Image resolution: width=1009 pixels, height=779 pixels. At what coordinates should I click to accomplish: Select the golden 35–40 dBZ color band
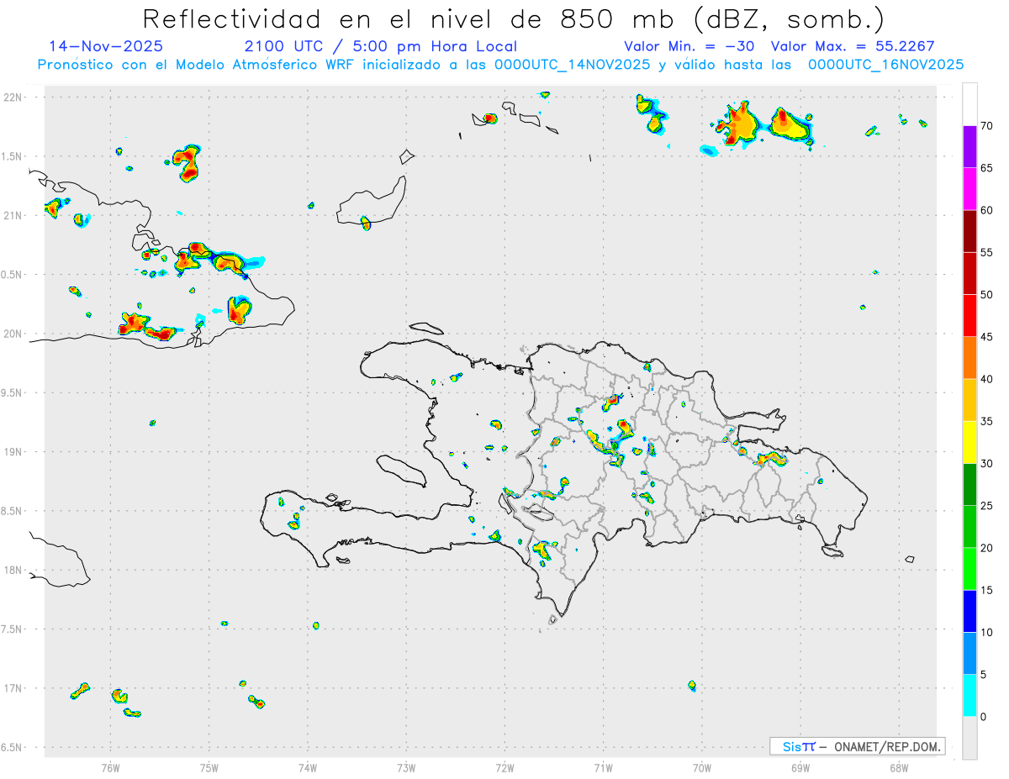(x=969, y=400)
